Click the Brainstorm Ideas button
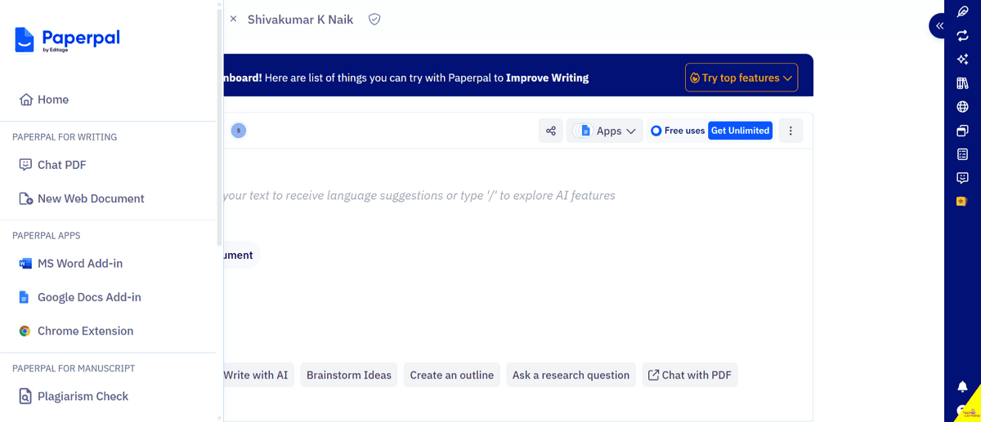 (x=349, y=375)
